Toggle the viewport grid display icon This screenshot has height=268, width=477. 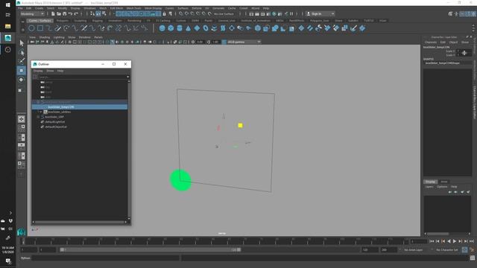(69, 42)
